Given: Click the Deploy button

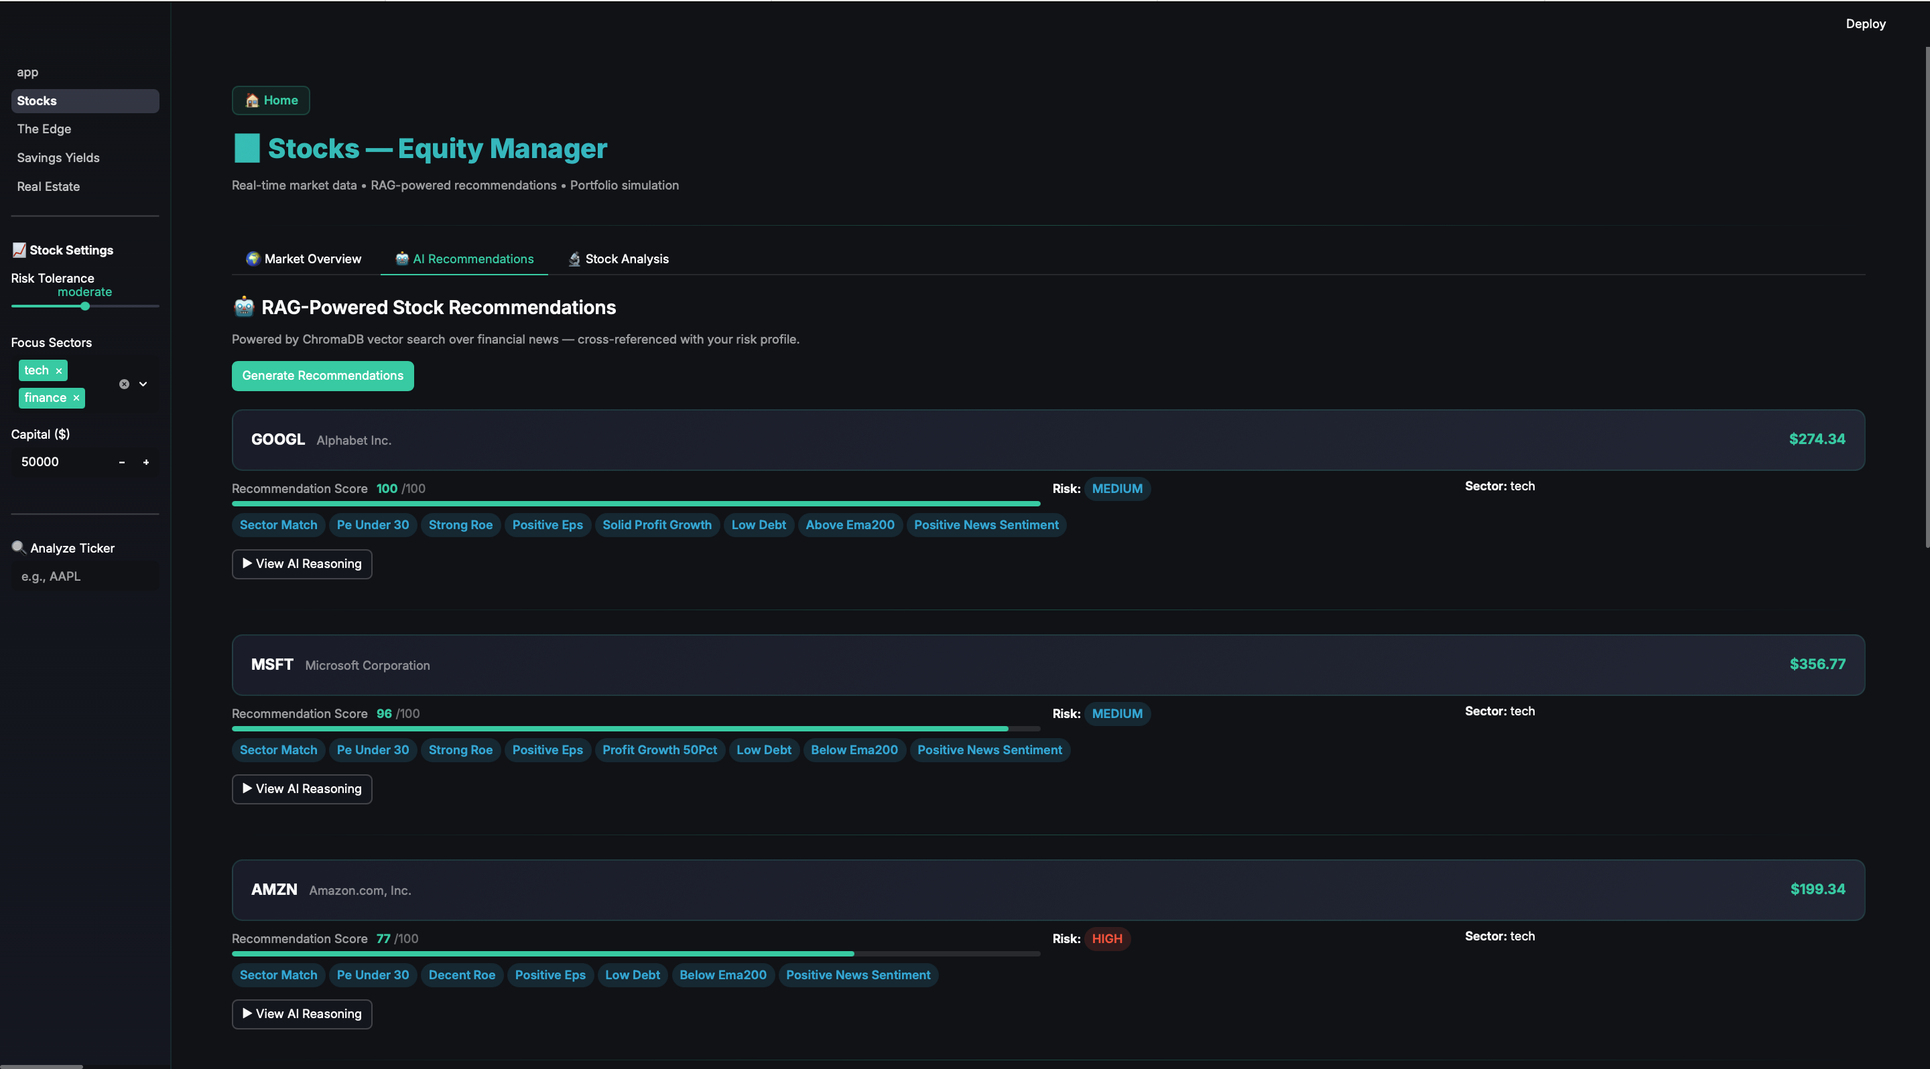Looking at the screenshot, I should pos(1865,24).
